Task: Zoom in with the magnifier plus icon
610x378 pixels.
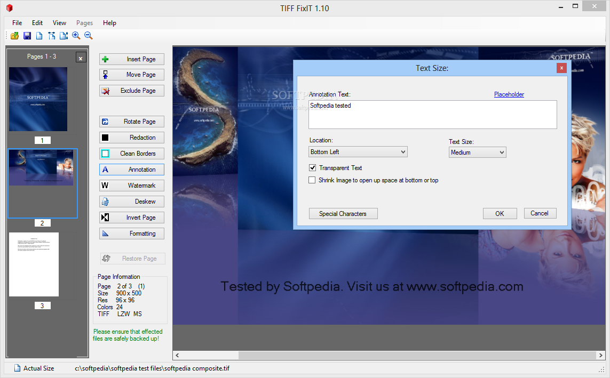Action: coord(76,36)
